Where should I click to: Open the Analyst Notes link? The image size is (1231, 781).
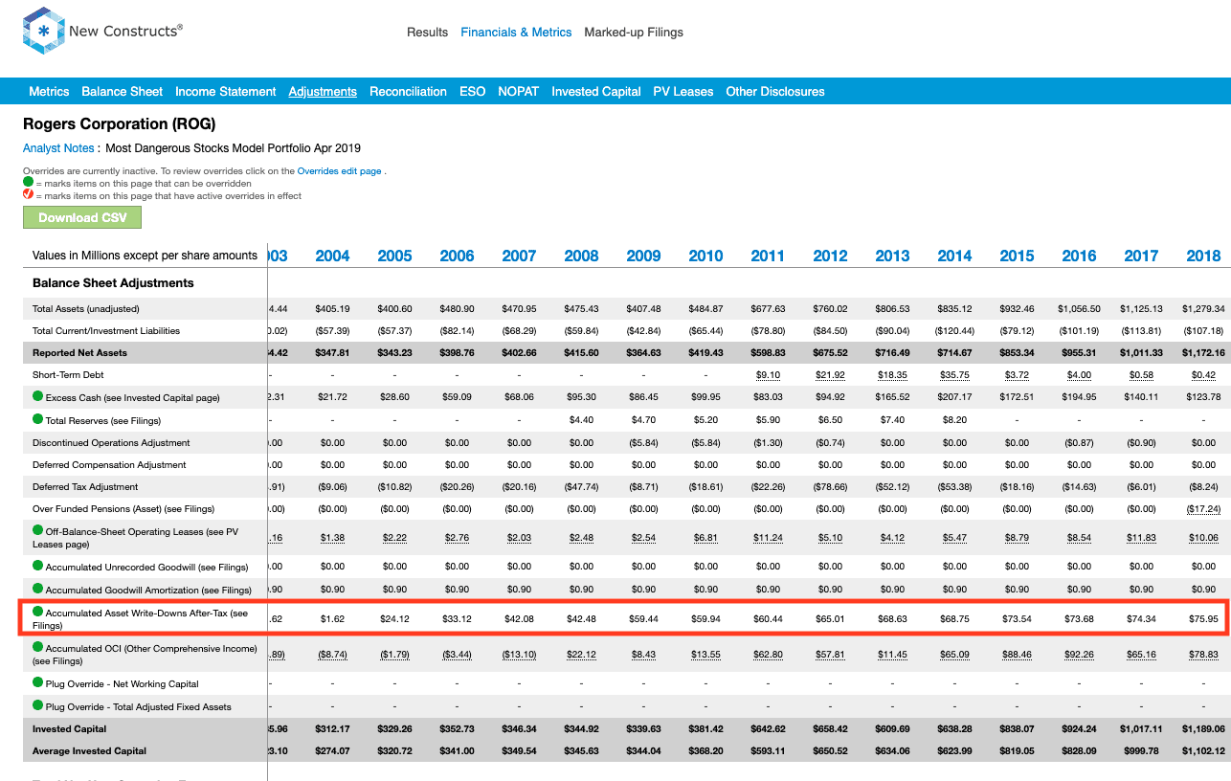pyautogui.click(x=58, y=148)
